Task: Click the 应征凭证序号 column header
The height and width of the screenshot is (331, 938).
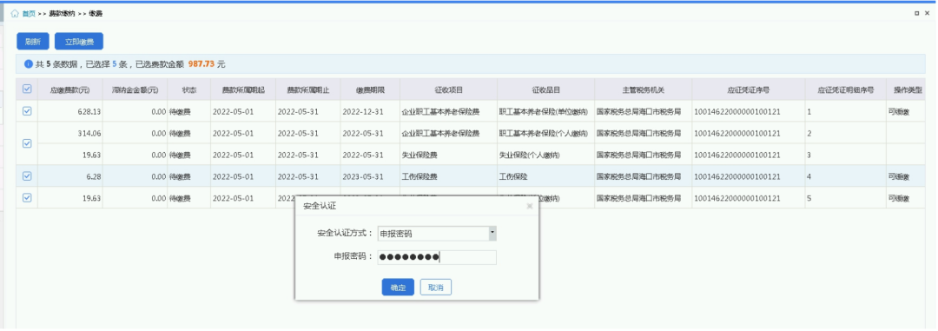Action: point(749,89)
